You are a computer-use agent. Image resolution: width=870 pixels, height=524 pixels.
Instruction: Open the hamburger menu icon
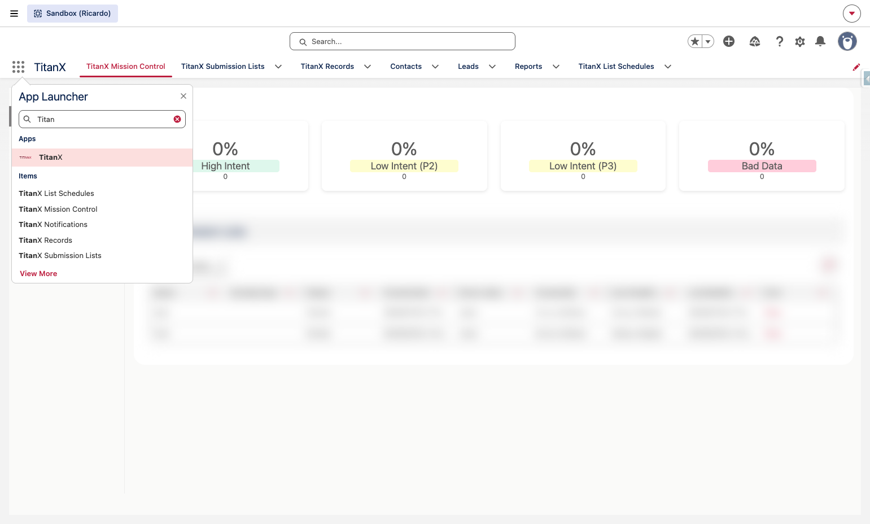click(x=14, y=14)
